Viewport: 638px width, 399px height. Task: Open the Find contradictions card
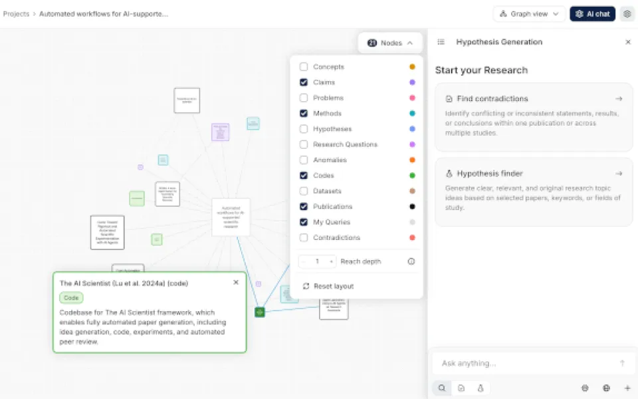click(x=534, y=117)
